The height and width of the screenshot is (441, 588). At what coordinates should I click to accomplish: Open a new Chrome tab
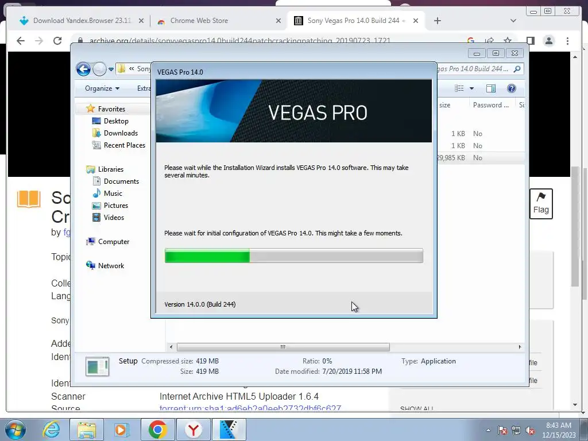[x=437, y=21]
